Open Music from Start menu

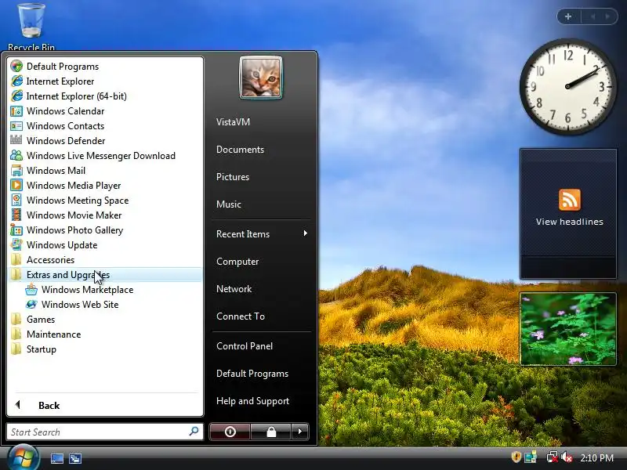pyautogui.click(x=229, y=204)
